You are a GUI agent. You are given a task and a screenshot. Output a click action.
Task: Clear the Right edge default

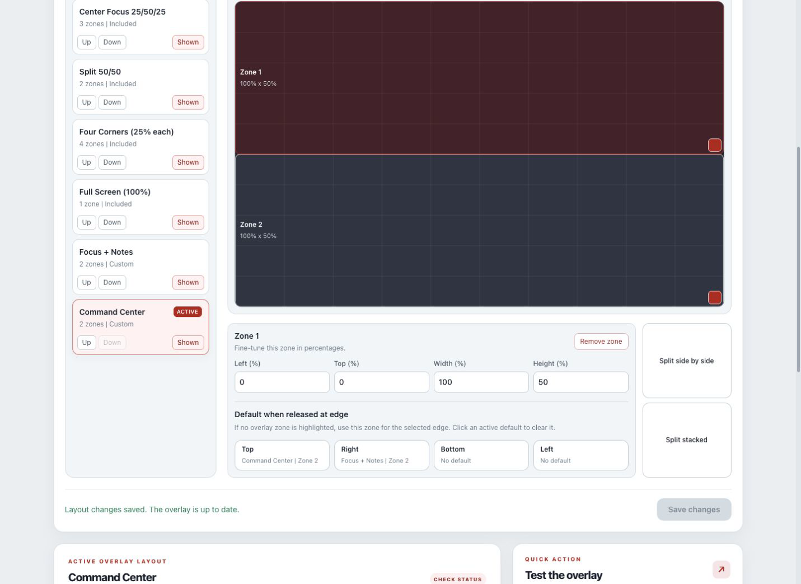tap(382, 455)
